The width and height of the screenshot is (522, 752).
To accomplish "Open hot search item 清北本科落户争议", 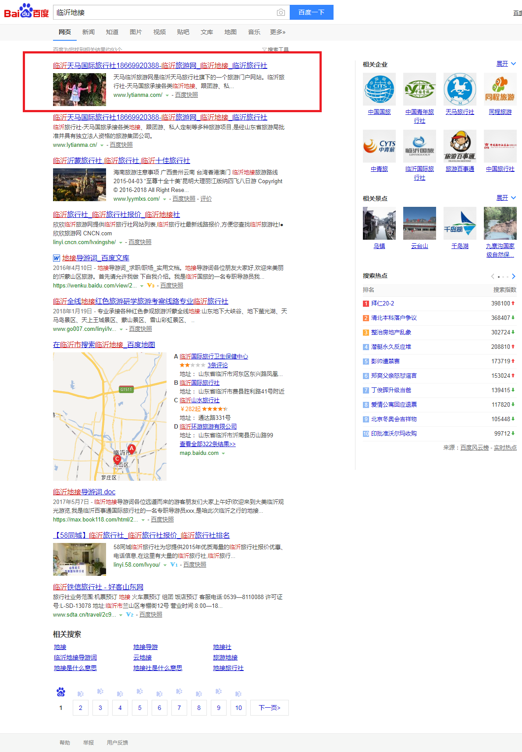I will pyautogui.click(x=394, y=318).
